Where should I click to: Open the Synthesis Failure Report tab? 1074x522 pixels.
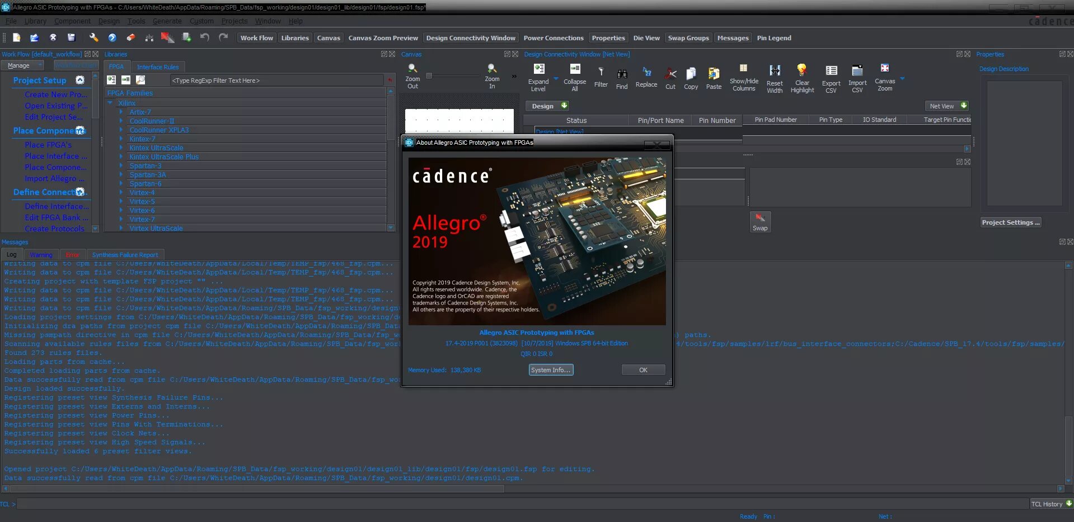click(x=125, y=254)
